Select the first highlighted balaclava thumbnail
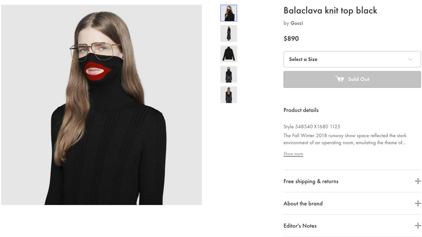Image resolution: width=422 pixels, height=237 pixels. [x=229, y=13]
